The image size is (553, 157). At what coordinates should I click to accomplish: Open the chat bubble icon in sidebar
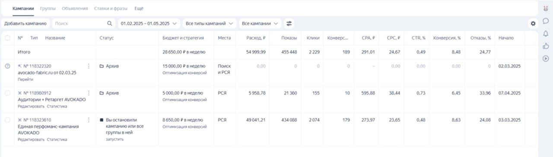[546, 21]
